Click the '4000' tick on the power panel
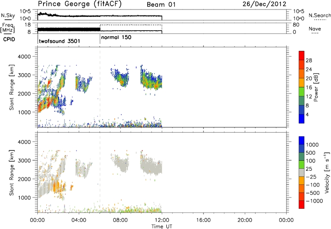Screen dimensions: 331x229 [x=24, y=57]
